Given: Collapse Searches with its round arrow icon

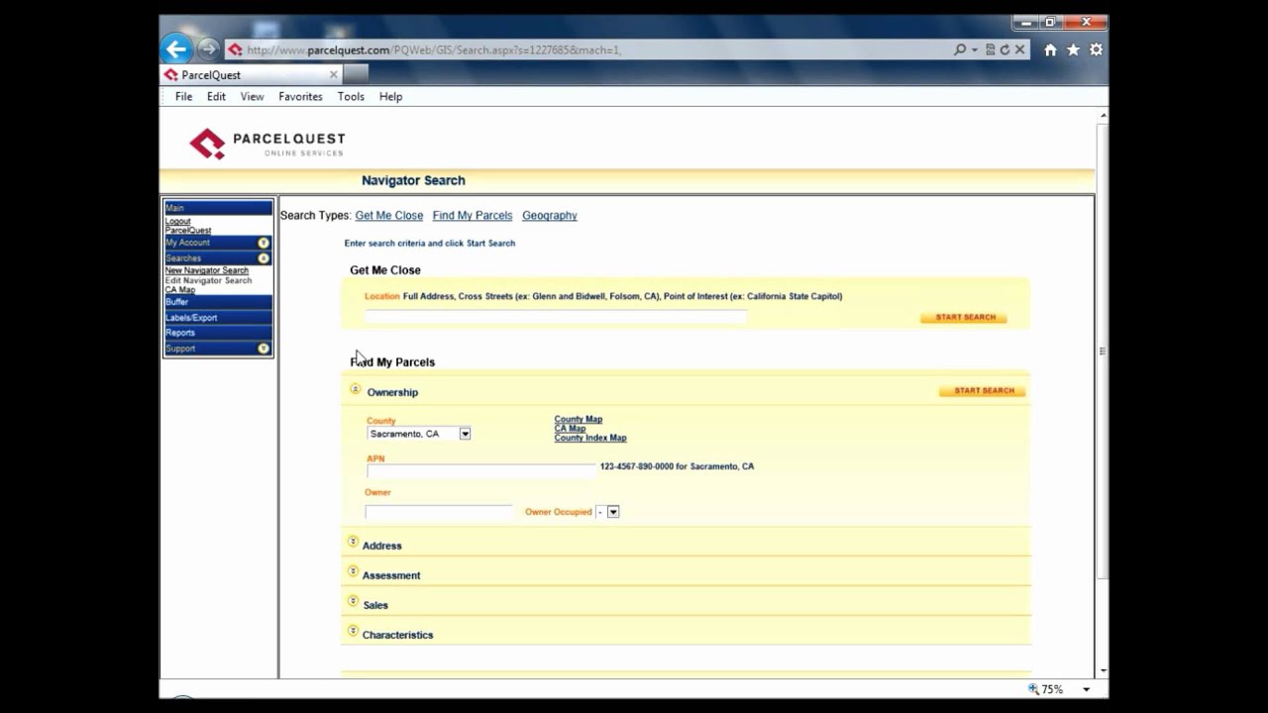Looking at the screenshot, I should pyautogui.click(x=264, y=258).
